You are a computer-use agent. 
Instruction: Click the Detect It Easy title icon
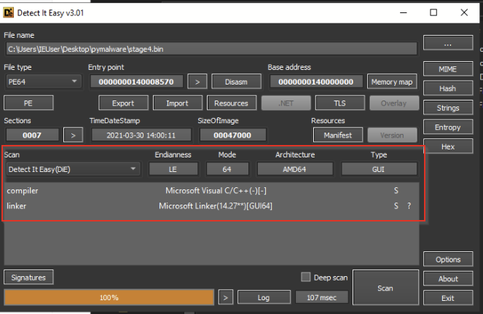[x=8, y=12]
